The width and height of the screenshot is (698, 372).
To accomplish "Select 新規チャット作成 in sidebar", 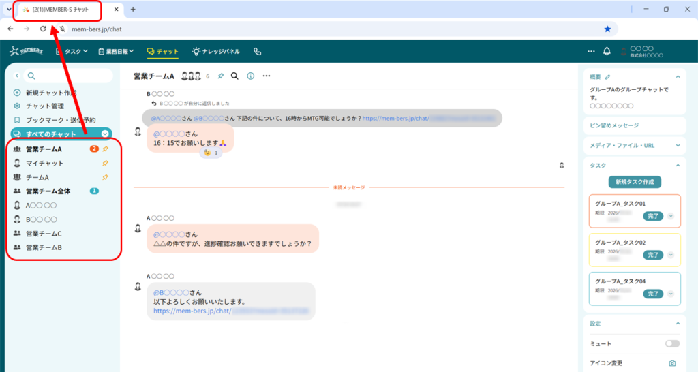I will tap(45, 93).
